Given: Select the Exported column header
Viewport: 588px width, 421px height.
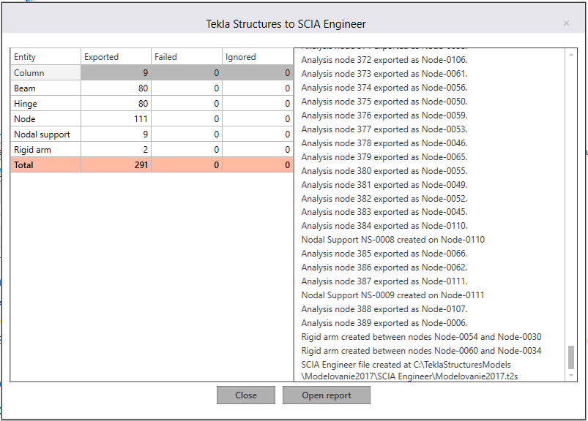Looking at the screenshot, I should tap(116, 57).
